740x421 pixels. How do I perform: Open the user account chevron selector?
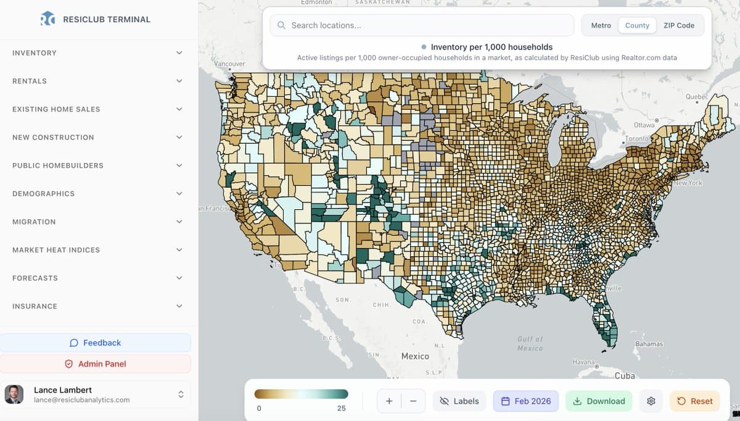click(181, 394)
